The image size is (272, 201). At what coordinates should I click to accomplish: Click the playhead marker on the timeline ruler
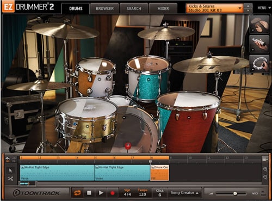click(150, 161)
